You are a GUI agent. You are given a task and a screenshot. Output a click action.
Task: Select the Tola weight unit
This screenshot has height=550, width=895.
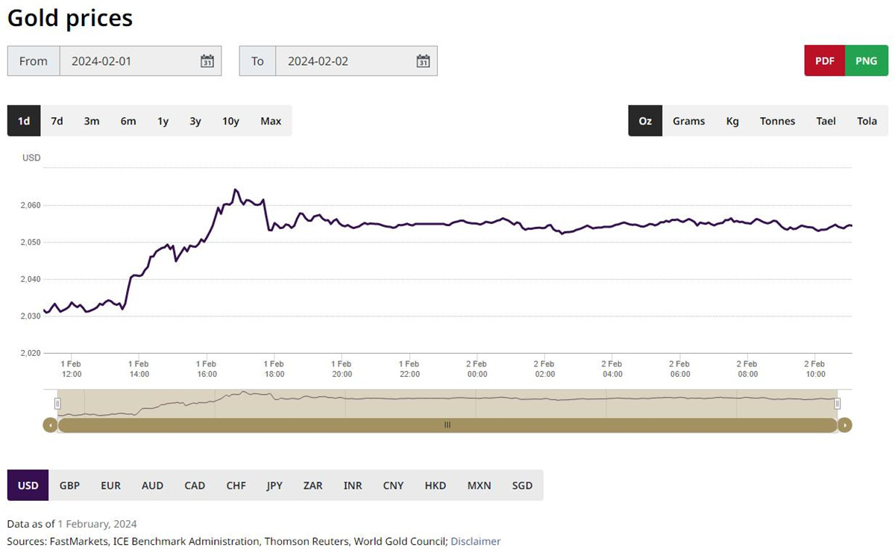point(867,121)
